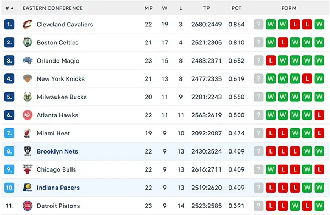330x215 pixels.
Task: Sort standings by the W column header
Action: (x=164, y=8)
